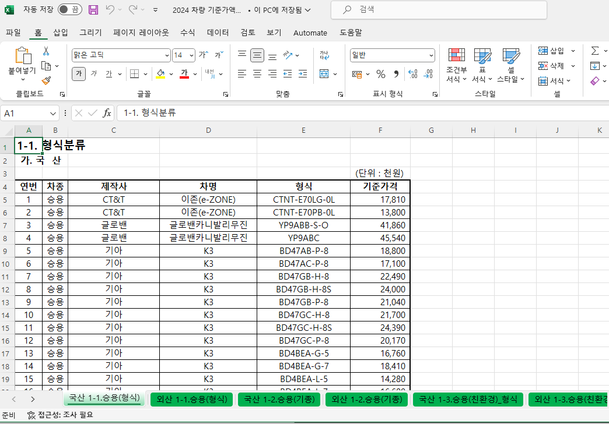Expand the 삽입 insert cells dropdown
Screen dimensions: 609x424
pos(573,51)
